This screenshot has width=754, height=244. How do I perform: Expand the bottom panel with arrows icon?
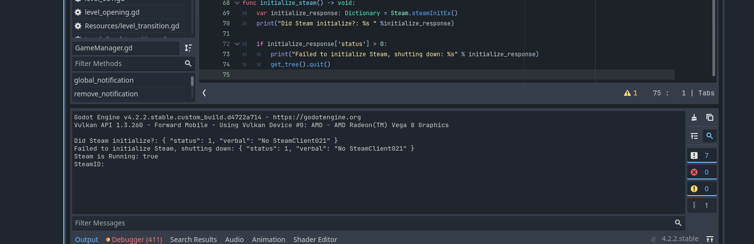click(709, 239)
